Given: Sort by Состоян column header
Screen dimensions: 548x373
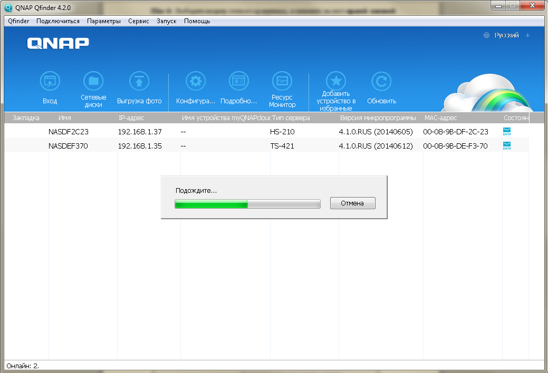Looking at the screenshot, I should [516, 117].
